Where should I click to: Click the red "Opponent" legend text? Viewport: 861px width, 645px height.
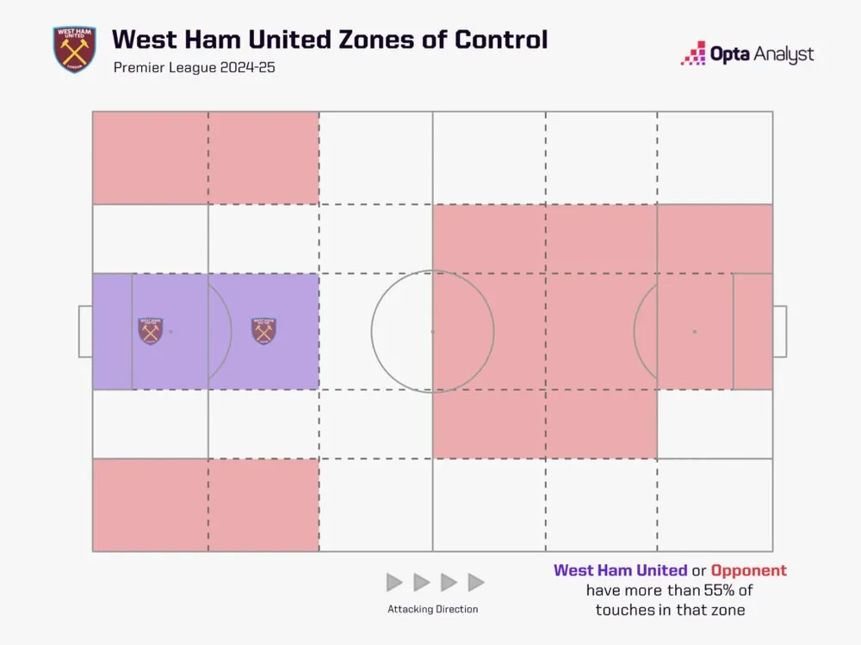tap(748, 570)
